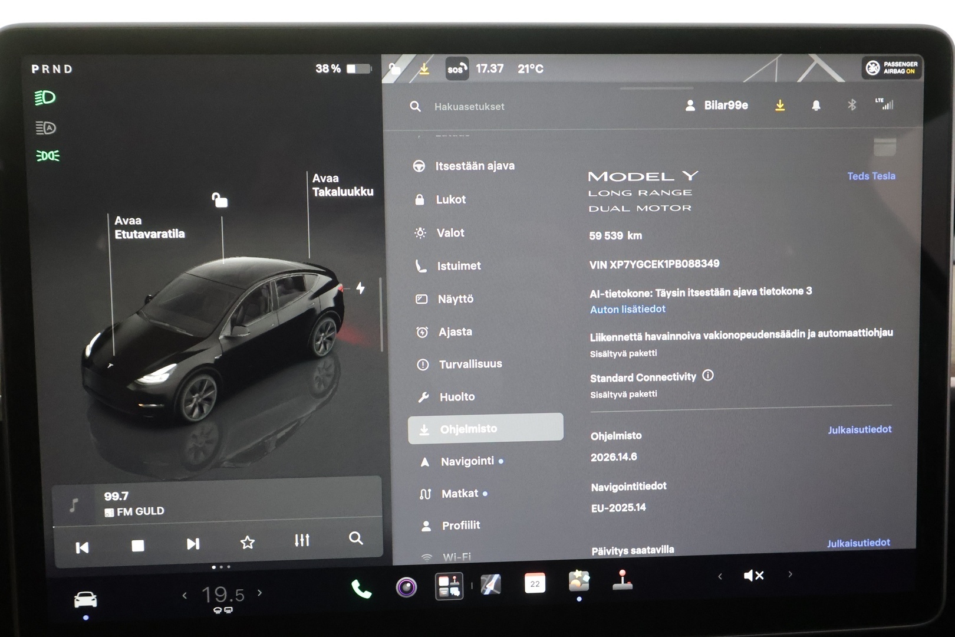Open the navigation map app icon
Image resolution: width=955 pixels, height=637 pixels.
[x=490, y=585]
